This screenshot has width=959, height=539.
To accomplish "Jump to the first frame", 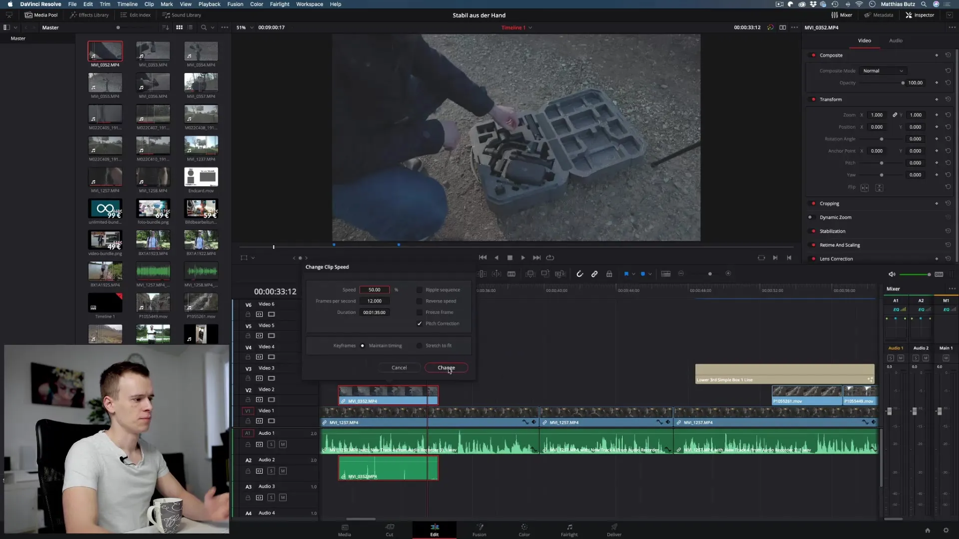I will (482, 258).
